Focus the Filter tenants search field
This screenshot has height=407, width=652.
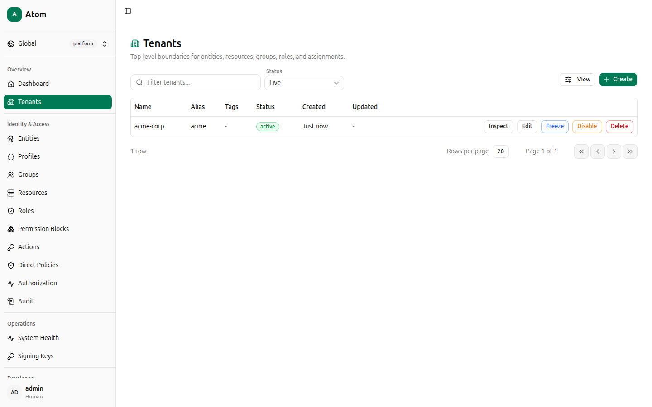[x=196, y=82]
